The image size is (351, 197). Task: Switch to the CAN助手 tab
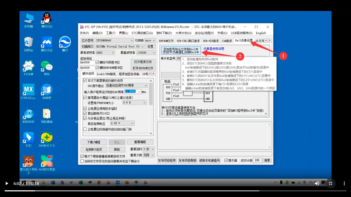227,41
